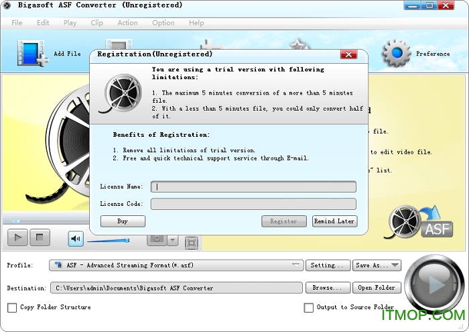Take a snapshot with the camera icon
This screenshot has width=469, height=332.
[157, 239]
